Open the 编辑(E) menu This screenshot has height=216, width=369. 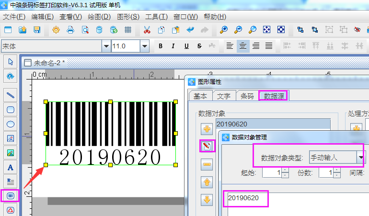(x=42, y=17)
